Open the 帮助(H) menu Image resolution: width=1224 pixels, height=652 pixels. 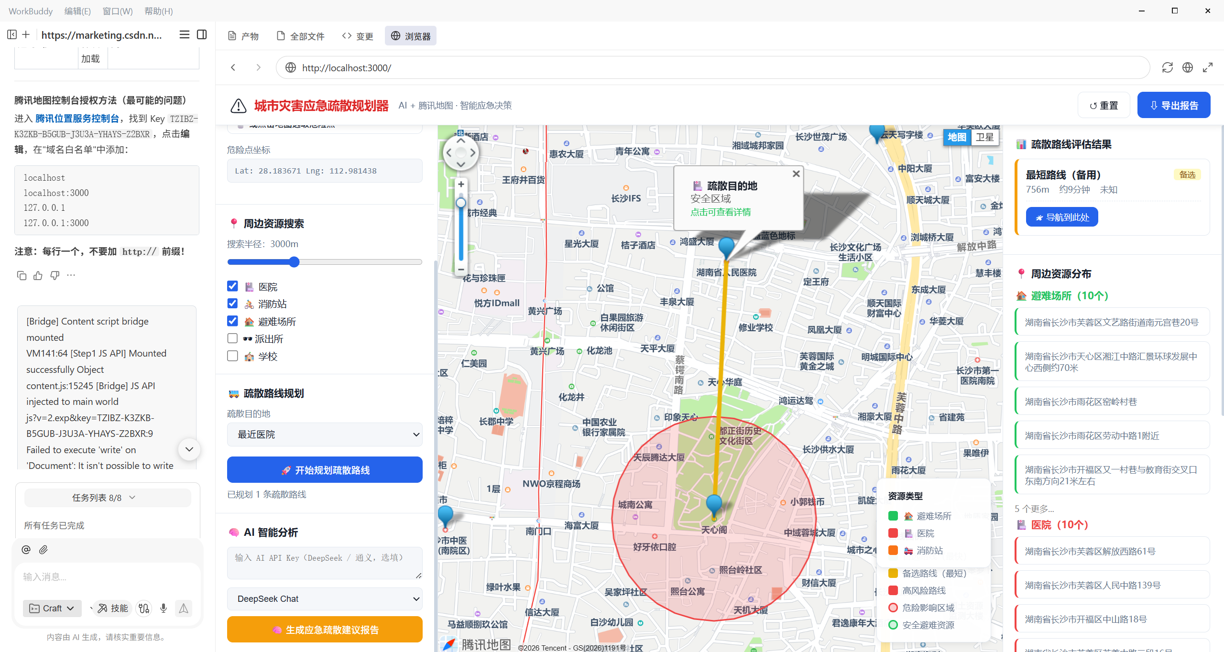[159, 11]
